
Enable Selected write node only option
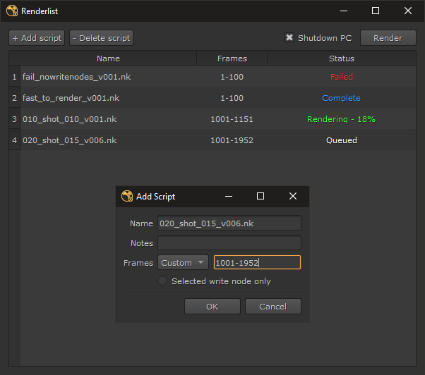pos(162,281)
